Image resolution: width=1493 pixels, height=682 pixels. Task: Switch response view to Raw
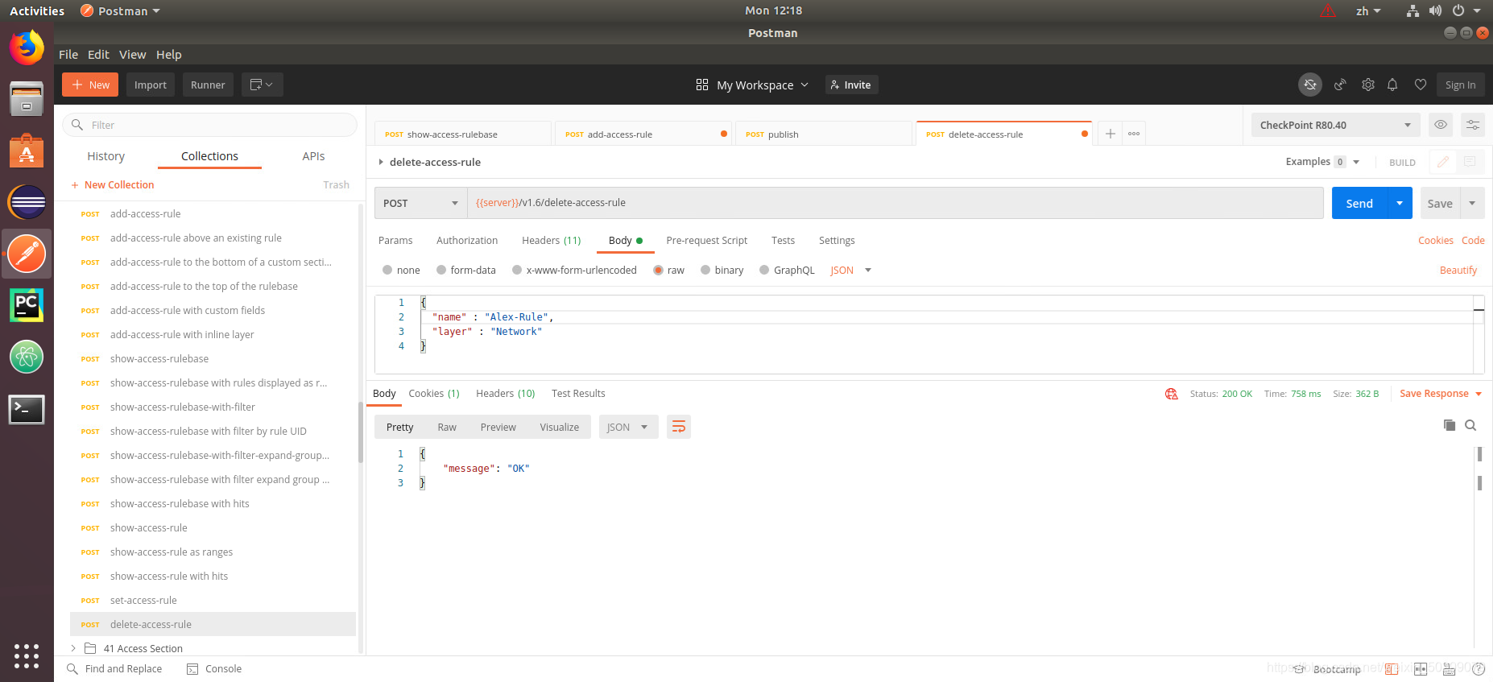pos(447,427)
